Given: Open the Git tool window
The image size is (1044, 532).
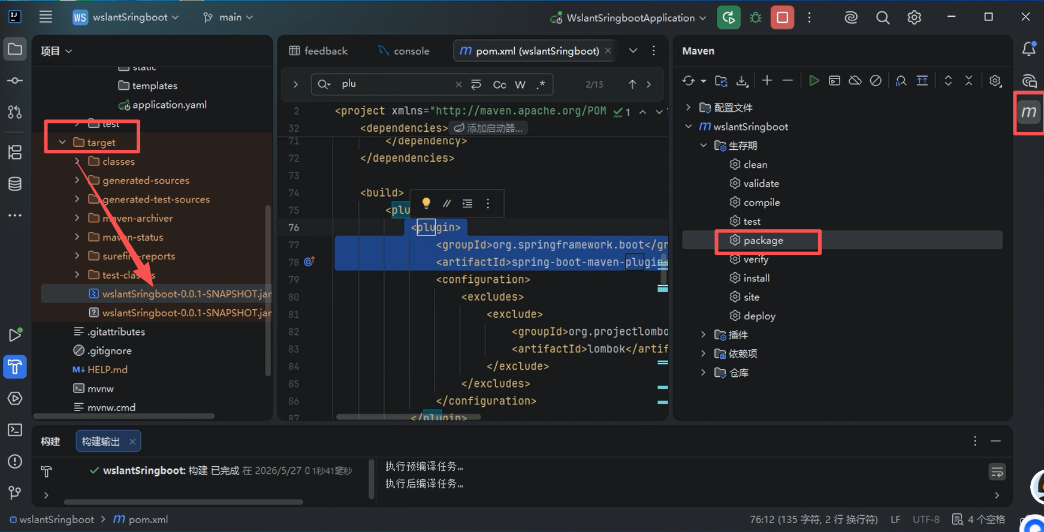Looking at the screenshot, I should (x=15, y=492).
